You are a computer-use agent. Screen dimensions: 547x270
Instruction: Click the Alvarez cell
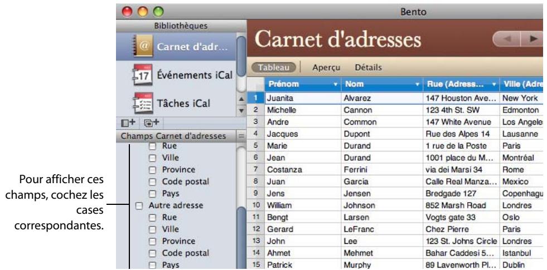pyautogui.click(x=382, y=98)
